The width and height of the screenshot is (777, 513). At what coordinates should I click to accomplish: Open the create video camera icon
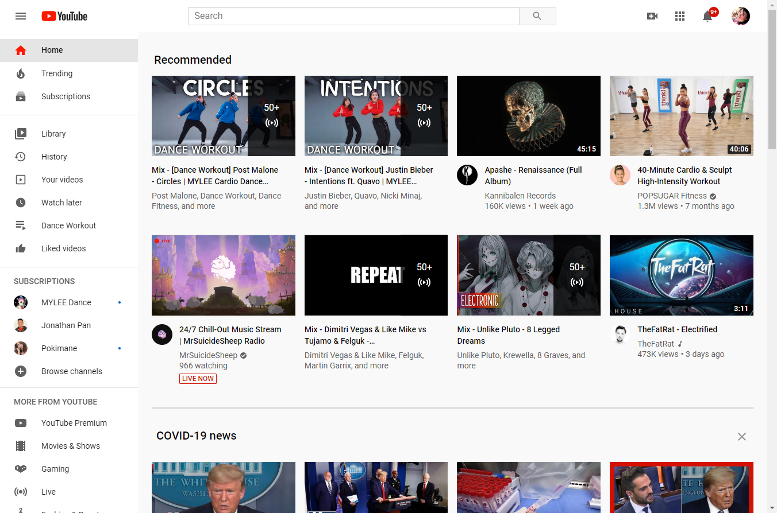tap(652, 16)
